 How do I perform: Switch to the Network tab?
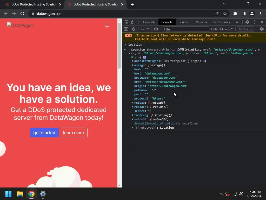pyautogui.click(x=201, y=22)
